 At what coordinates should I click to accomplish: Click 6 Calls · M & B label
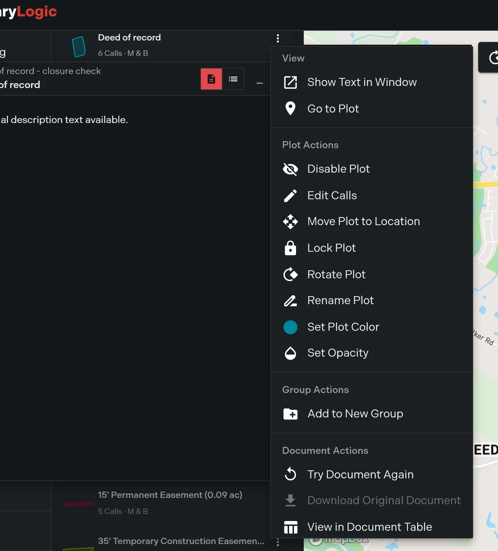123,53
